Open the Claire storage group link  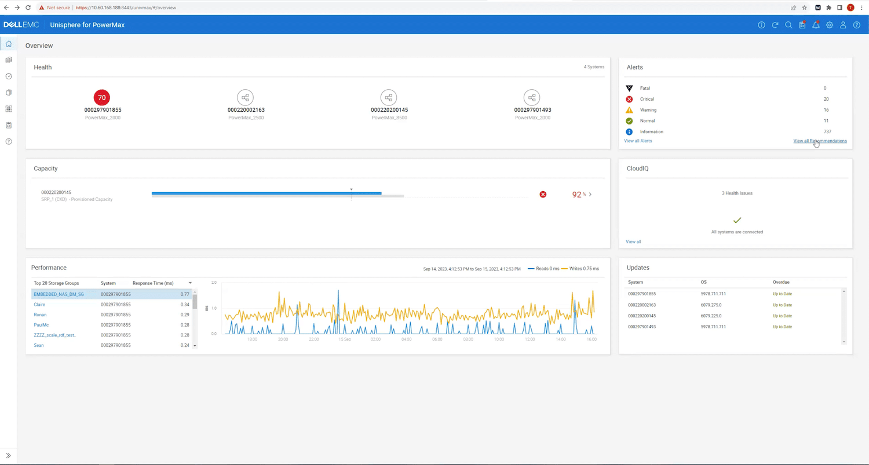(39, 305)
